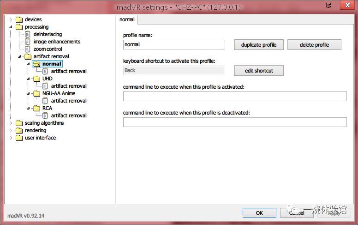Select the devices tree label
Viewport: 358px width, 225px height.
tap(33, 19)
